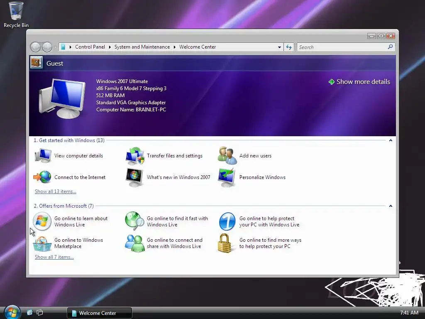Image resolution: width=425 pixels, height=319 pixels.
Task: Click the Offers from Microsoft (7) heading
Action: click(64, 206)
